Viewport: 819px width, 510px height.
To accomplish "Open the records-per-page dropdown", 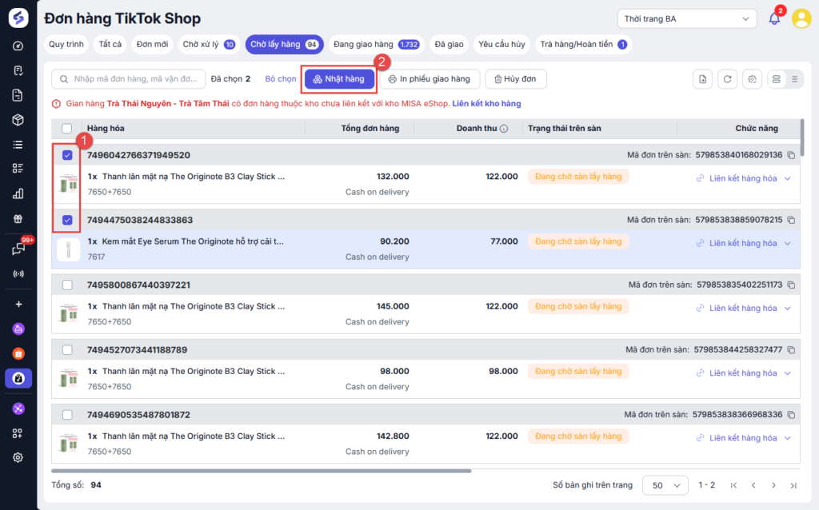I will 665,485.
